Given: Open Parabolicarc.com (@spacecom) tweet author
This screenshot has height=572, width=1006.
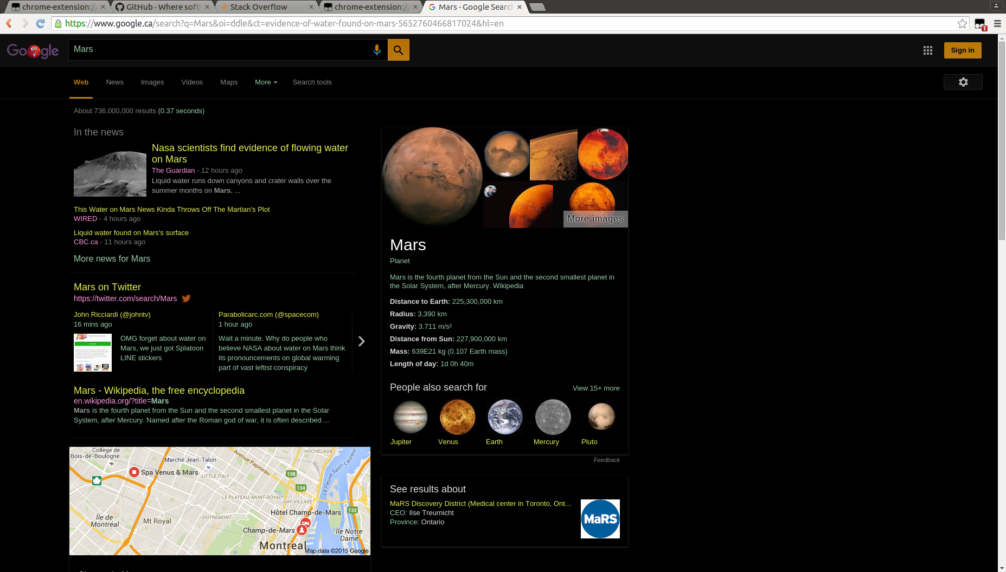Looking at the screenshot, I should (268, 315).
